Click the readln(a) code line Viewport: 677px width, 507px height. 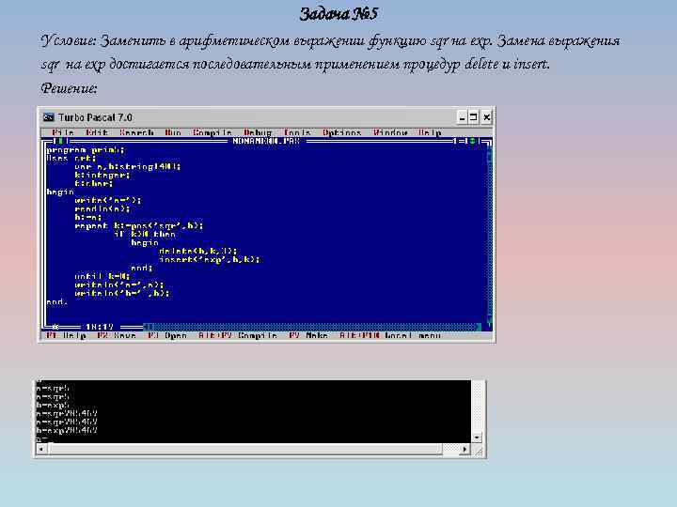point(102,208)
